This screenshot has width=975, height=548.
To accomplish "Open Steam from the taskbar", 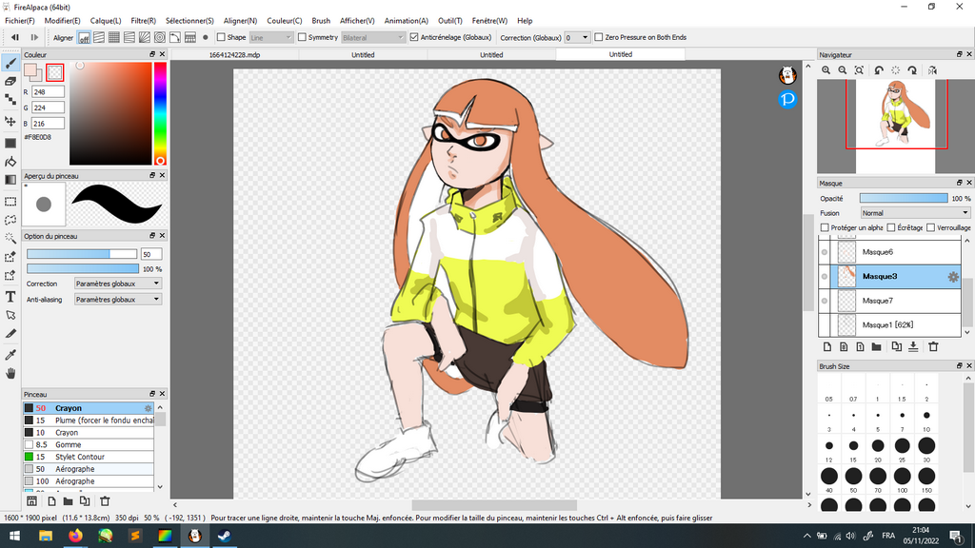I will [225, 536].
